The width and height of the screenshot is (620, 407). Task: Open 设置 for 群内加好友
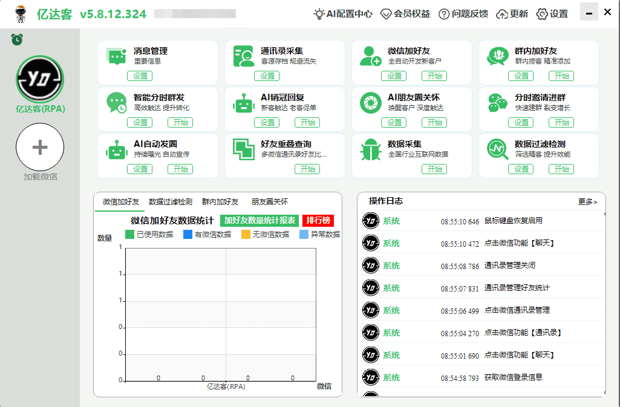click(x=521, y=76)
